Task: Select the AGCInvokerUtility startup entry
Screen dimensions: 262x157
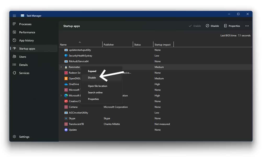Action: [155, 113]
